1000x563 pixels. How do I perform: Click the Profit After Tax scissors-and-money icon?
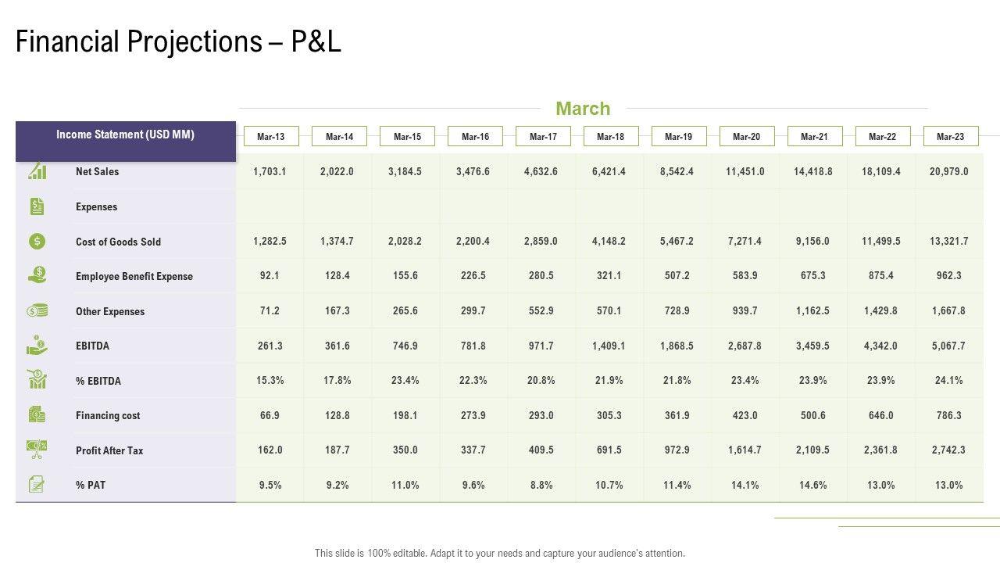(37, 450)
